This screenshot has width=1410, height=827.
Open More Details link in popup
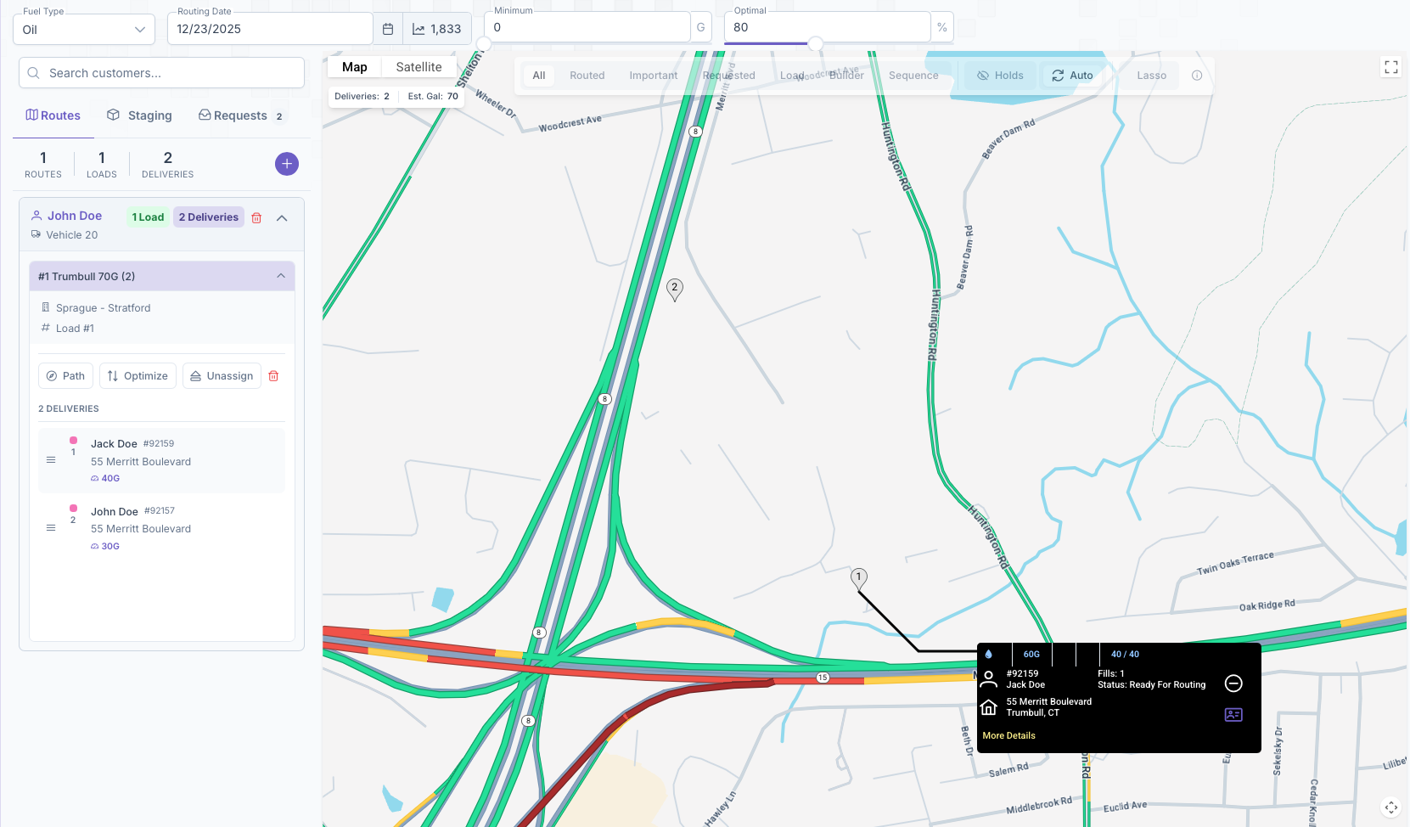(1008, 735)
